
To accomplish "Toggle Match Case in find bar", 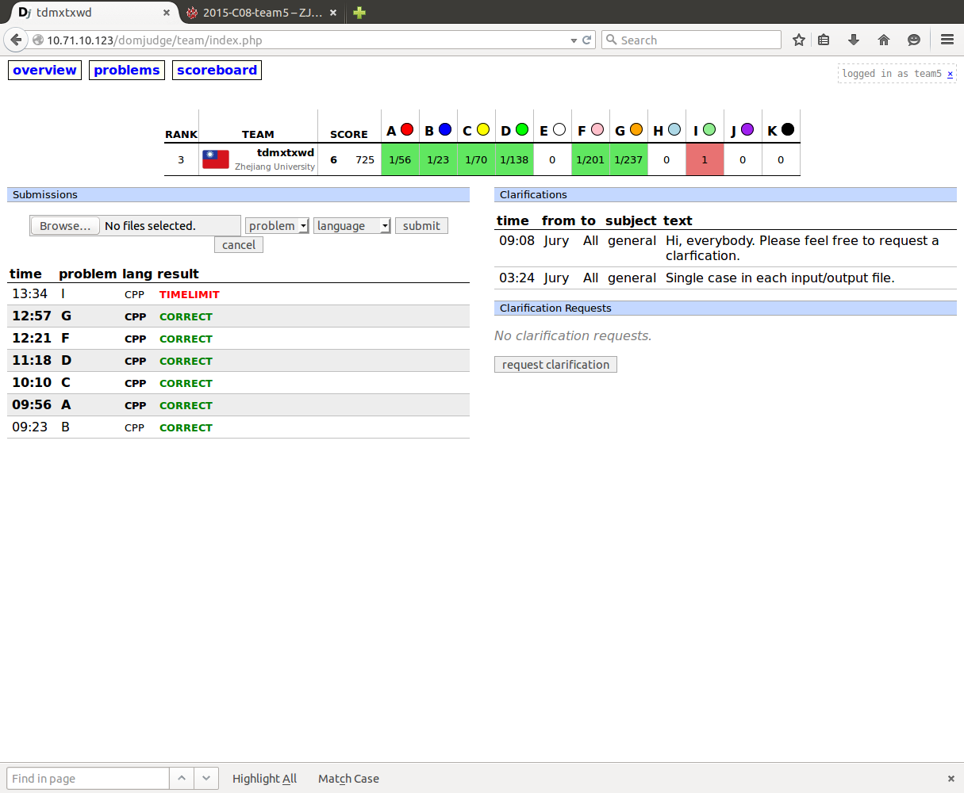I will [x=348, y=779].
